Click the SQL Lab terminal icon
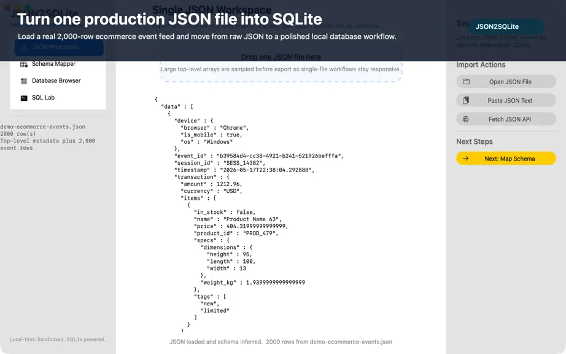 tap(24, 98)
